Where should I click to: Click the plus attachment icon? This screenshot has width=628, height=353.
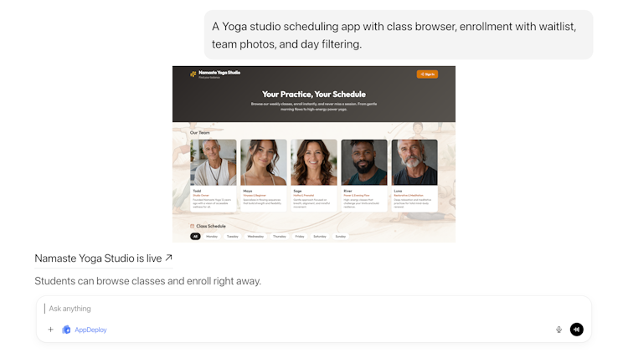[50, 330]
